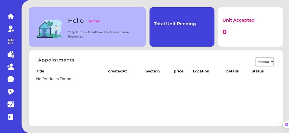Open the chat bubble with dots icon

click(11, 79)
